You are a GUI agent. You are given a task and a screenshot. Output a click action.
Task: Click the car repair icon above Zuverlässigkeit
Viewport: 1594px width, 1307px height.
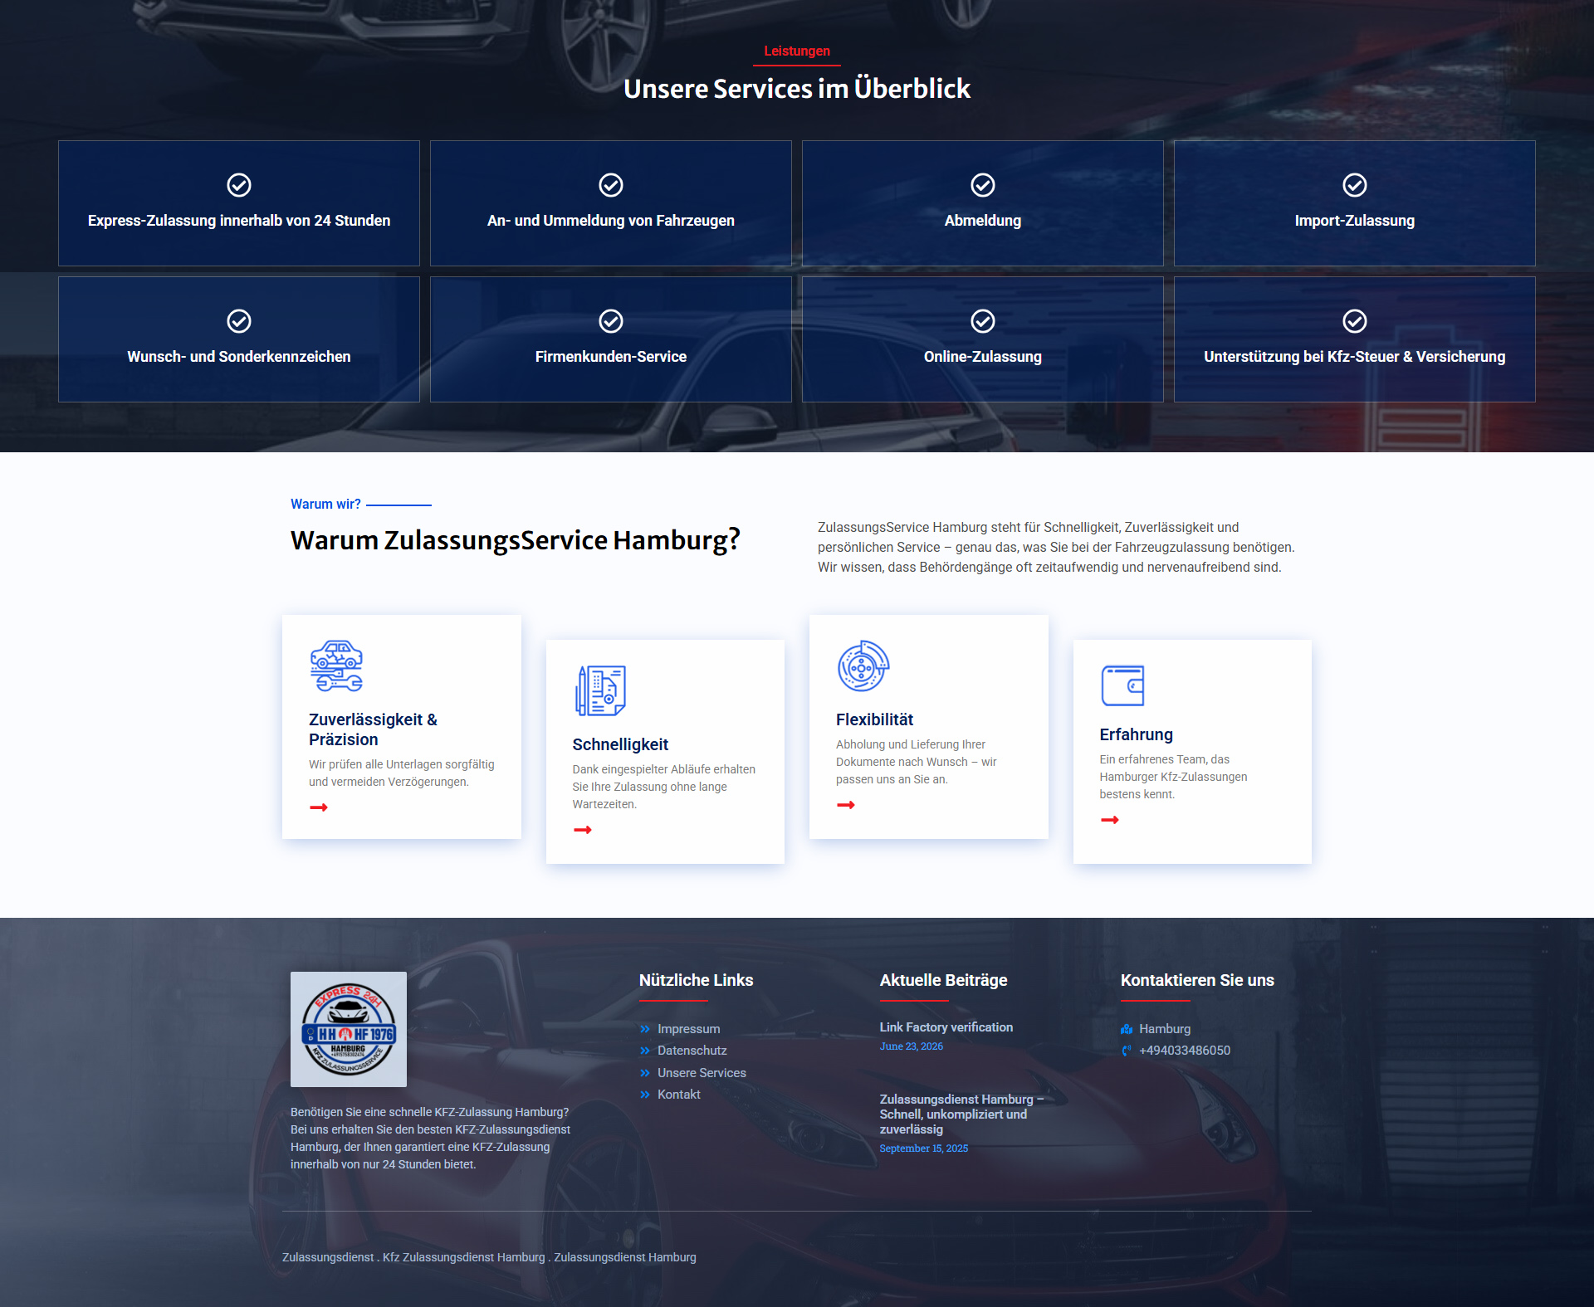tap(336, 666)
